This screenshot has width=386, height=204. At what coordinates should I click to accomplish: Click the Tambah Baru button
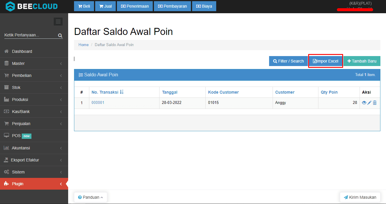click(362, 61)
